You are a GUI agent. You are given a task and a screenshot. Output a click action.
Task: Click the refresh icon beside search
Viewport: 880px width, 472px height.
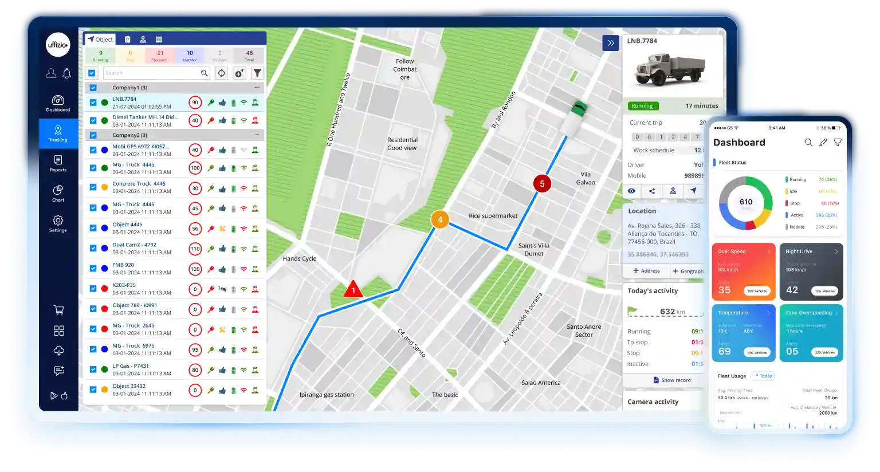[x=221, y=73]
